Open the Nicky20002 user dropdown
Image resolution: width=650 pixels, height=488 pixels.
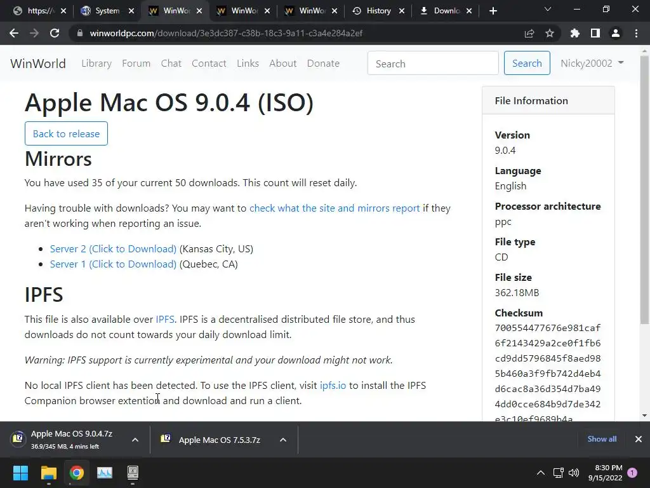click(592, 63)
